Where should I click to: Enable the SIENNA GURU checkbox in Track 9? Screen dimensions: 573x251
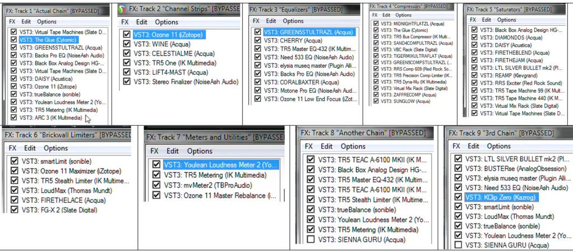coord(459,245)
